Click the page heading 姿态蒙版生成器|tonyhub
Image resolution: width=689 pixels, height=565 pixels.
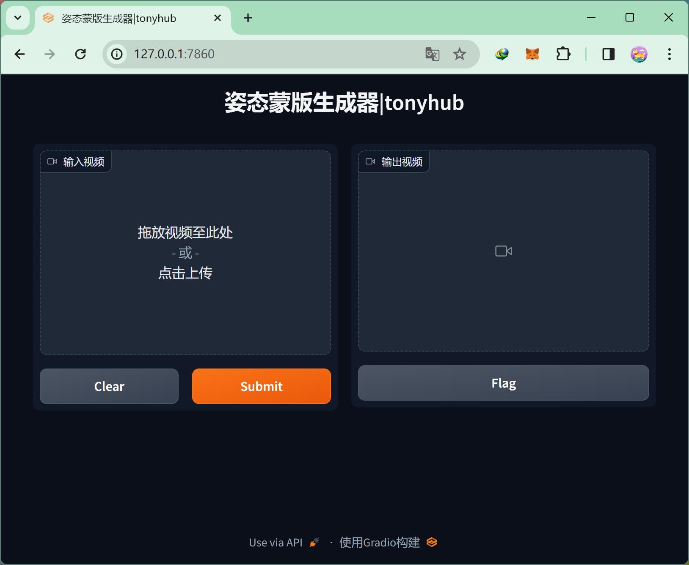(344, 103)
